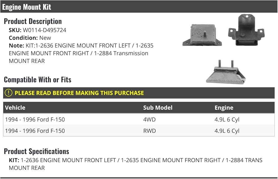Screen dimensions: 278x179
Task: Click the Engine column header
Action: coord(224,108)
